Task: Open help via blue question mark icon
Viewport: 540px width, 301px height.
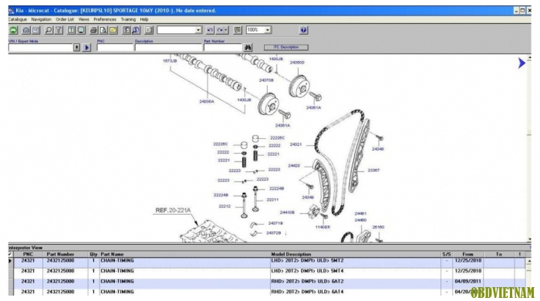Action: coord(303,30)
